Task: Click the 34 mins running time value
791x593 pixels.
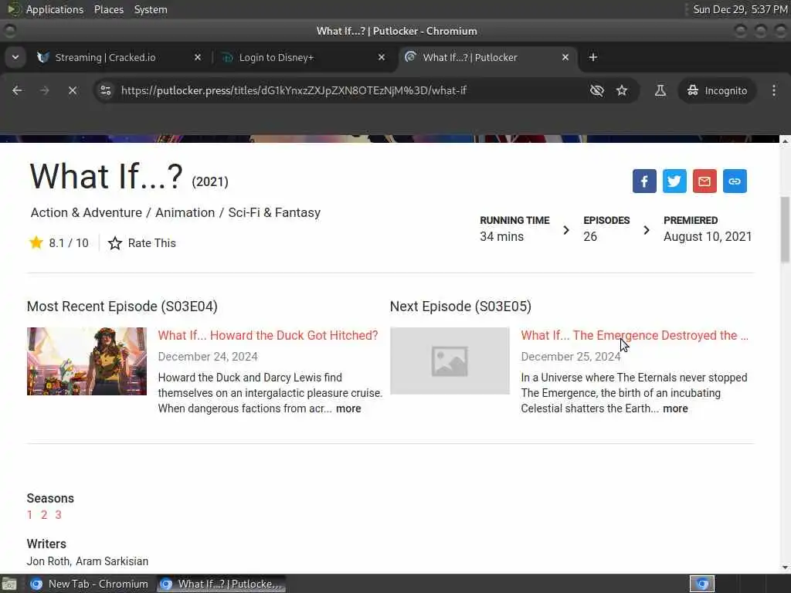Action: click(x=501, y=236)
